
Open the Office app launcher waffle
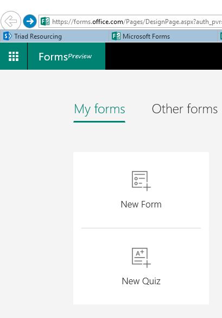14,56
